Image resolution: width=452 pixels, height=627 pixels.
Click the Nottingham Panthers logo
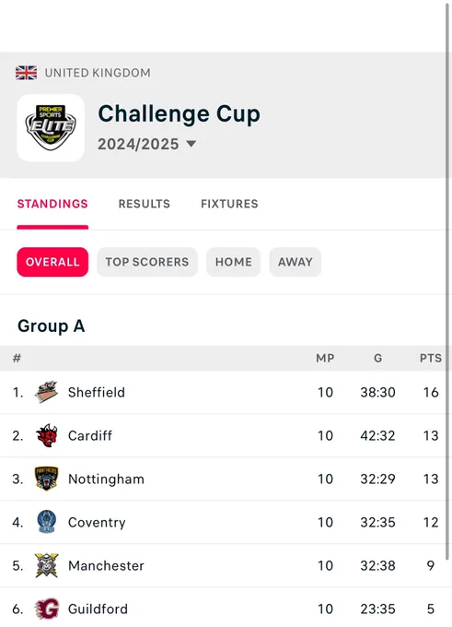(x=46, y=479)
